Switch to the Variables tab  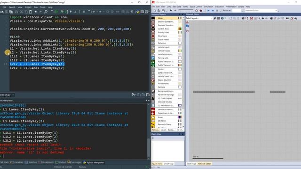pyautogui.click(x=17, y=162)
